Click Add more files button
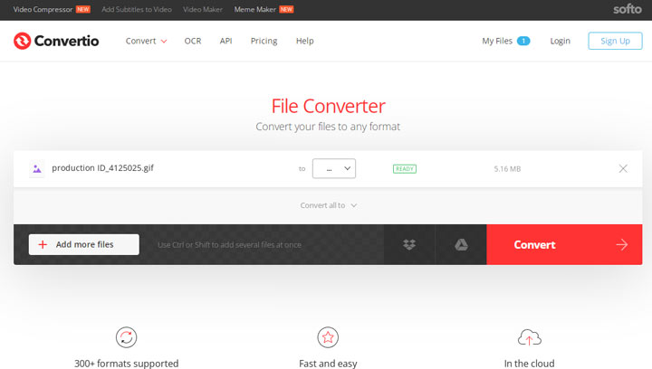The width and height of the screenshot is (652, 369). click(x=84, y=244)
